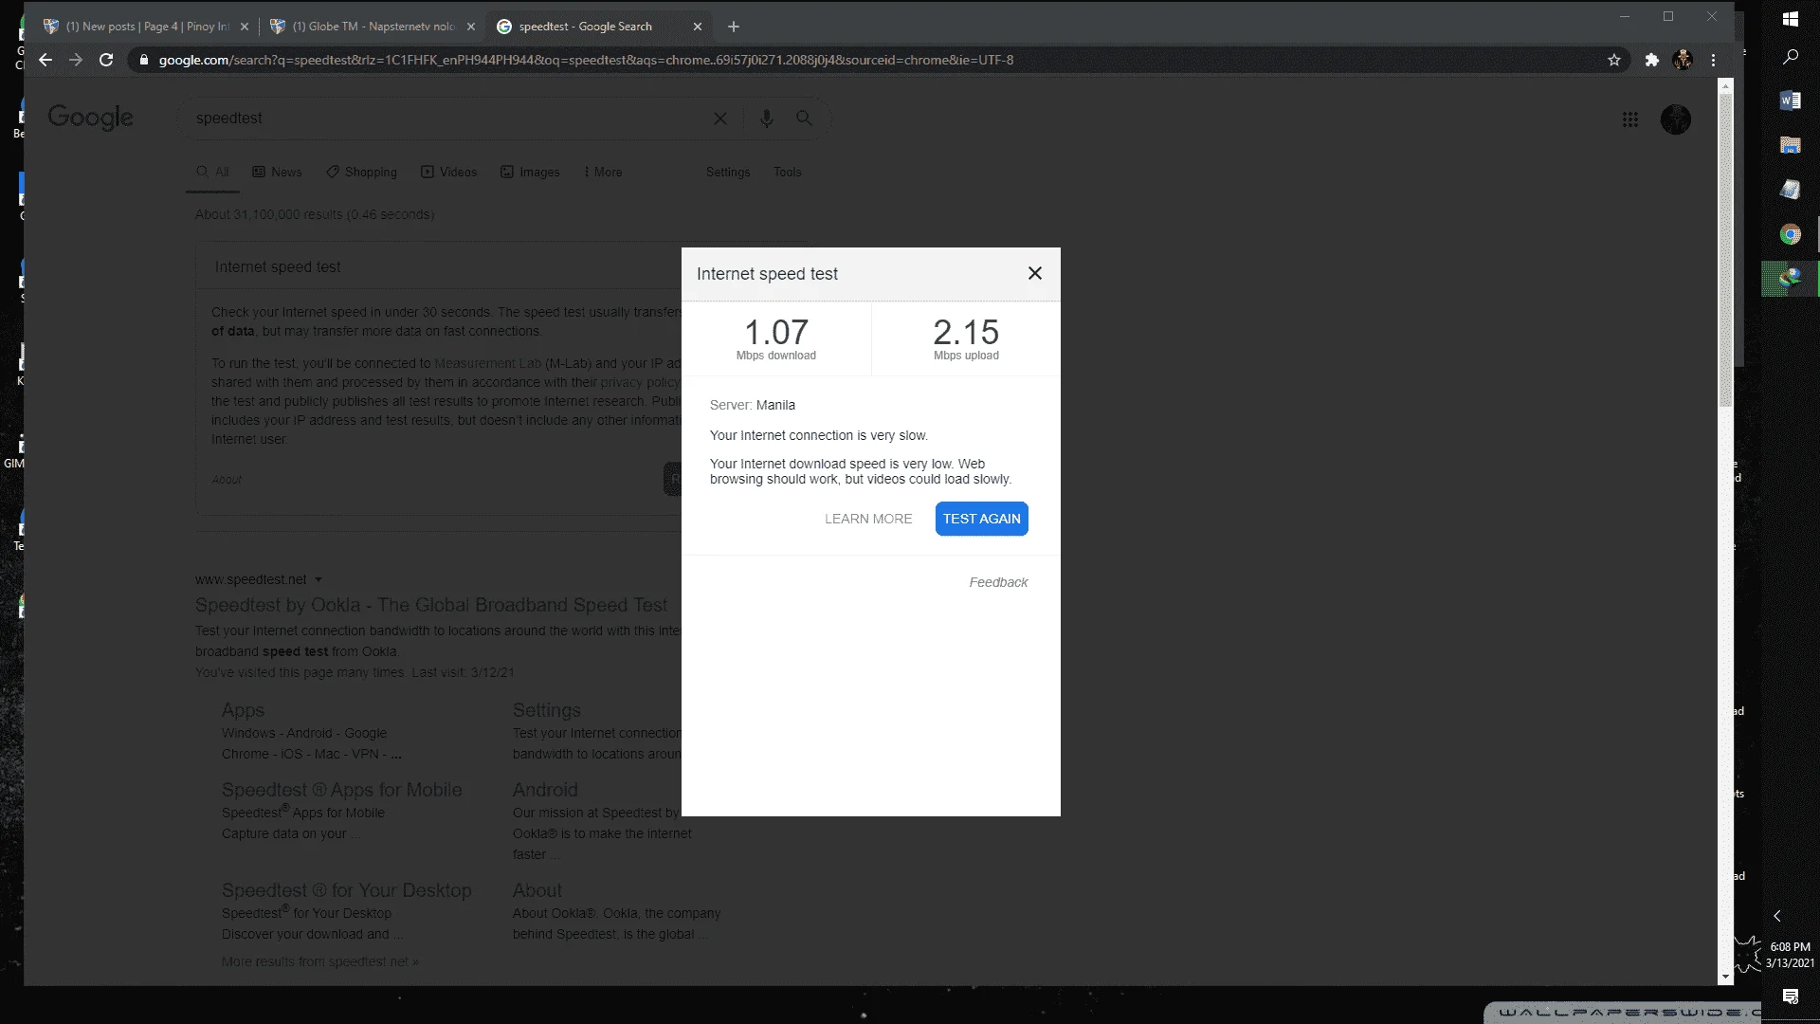Open the Feedback link in speed test dialog

(x=998, y=582)
